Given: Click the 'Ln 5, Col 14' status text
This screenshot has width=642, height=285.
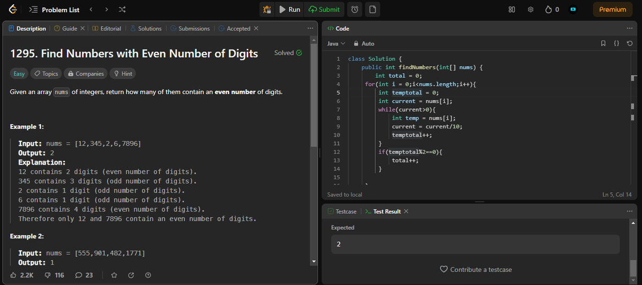Looking at the screenshot, I should point(617,195).
